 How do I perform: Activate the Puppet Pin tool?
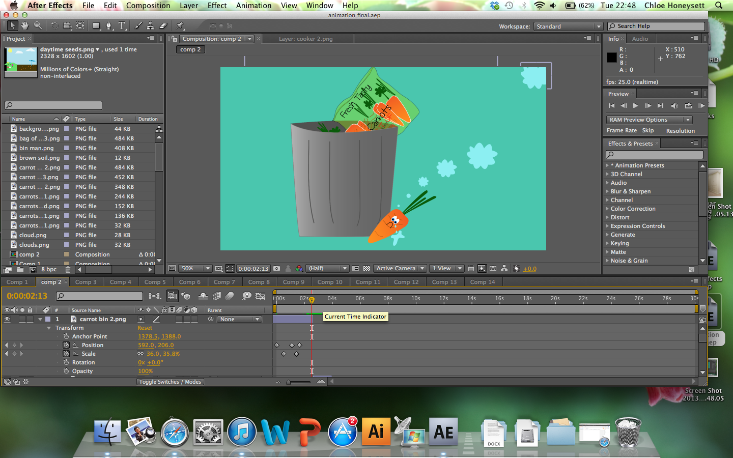coord(180,26)
